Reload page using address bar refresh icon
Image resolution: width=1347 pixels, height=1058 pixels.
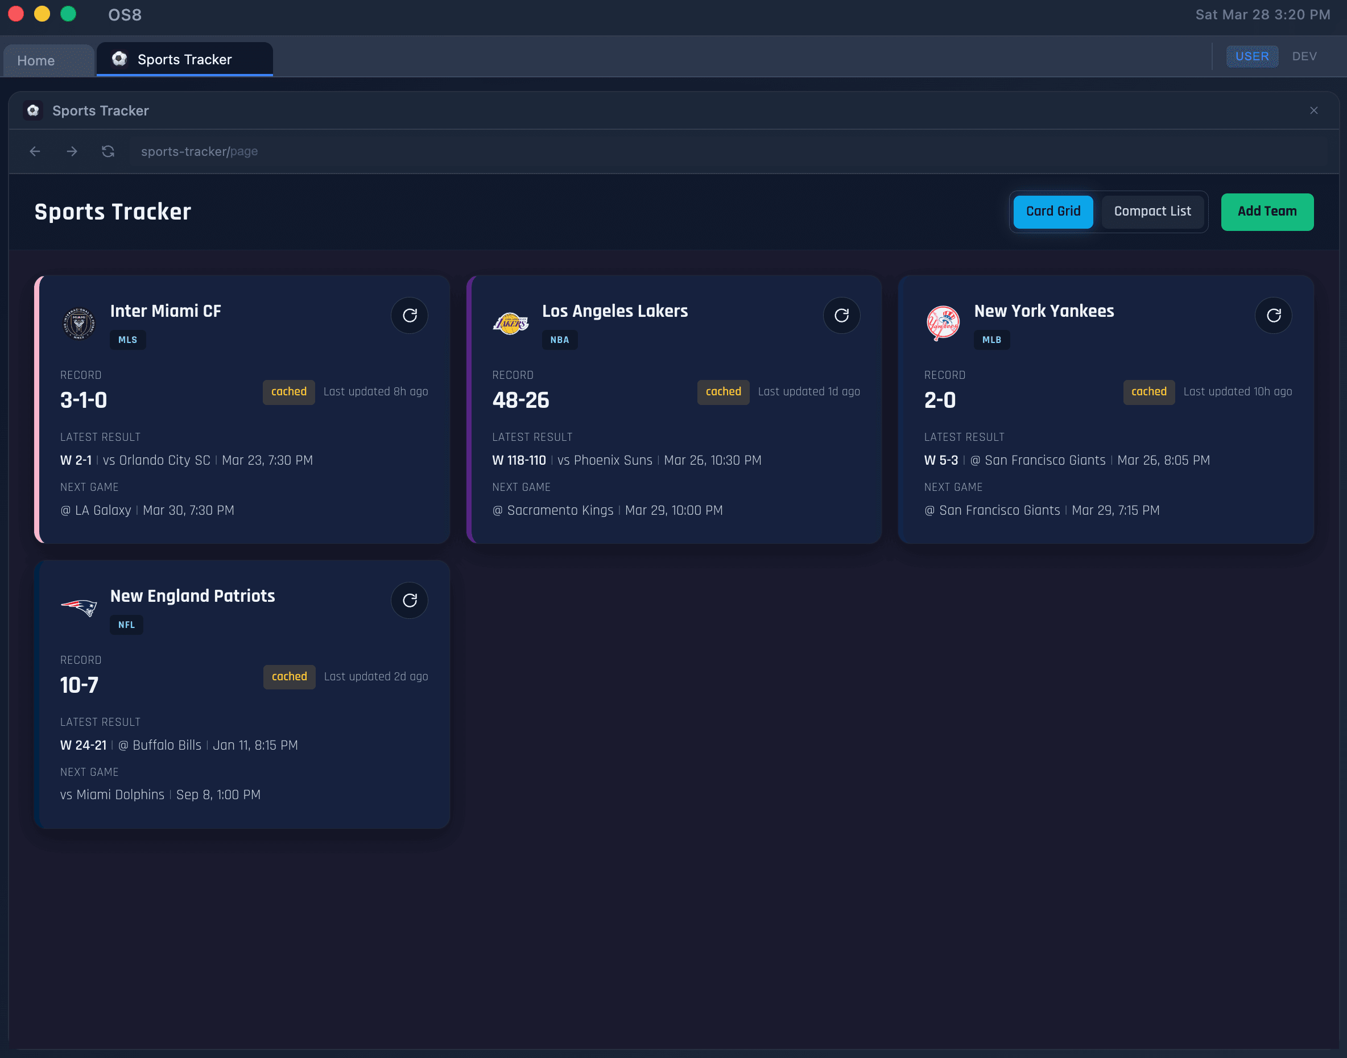click(109, 151)
